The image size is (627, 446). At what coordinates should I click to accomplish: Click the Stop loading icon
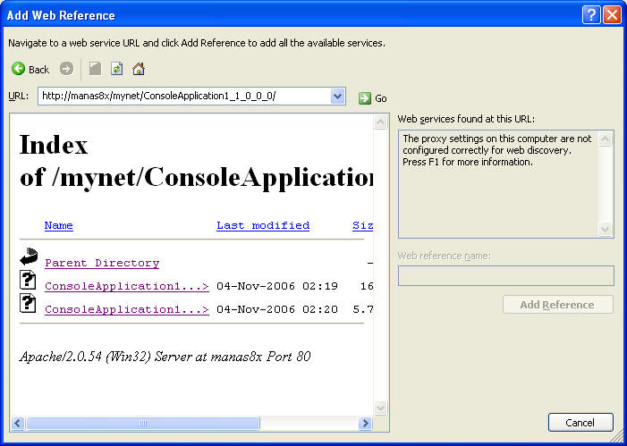[95, 69]
